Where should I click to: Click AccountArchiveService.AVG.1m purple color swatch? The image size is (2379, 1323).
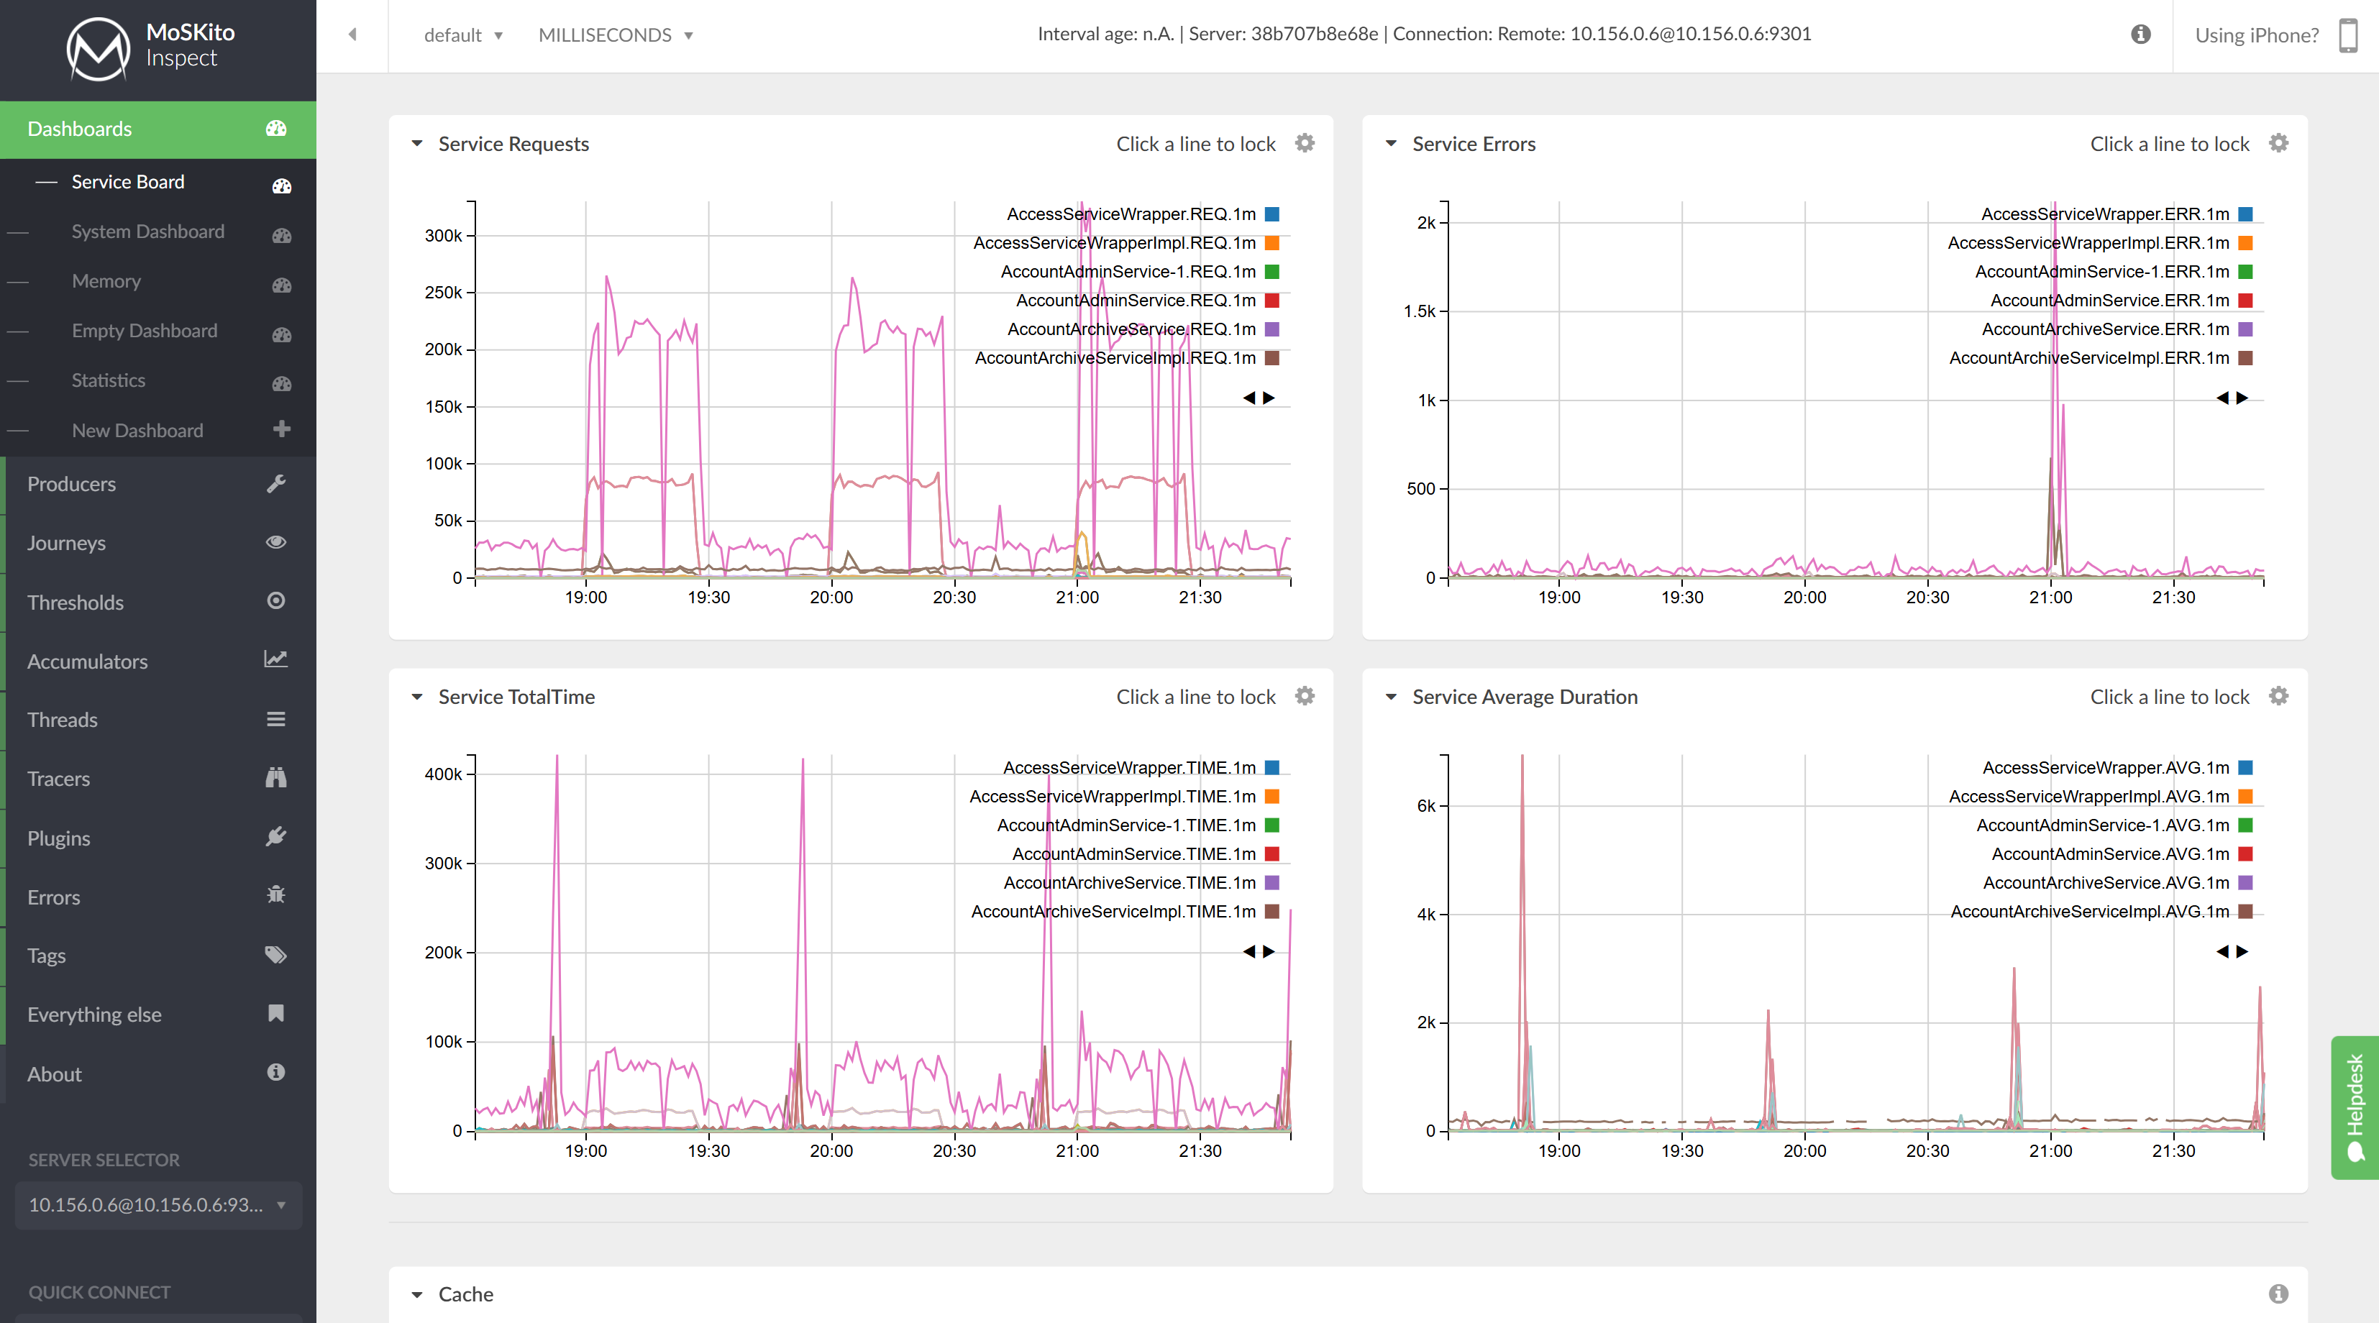tap(2245, 883)
